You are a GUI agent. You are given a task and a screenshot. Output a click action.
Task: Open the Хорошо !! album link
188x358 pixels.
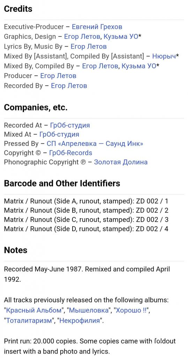pos(132,310)
